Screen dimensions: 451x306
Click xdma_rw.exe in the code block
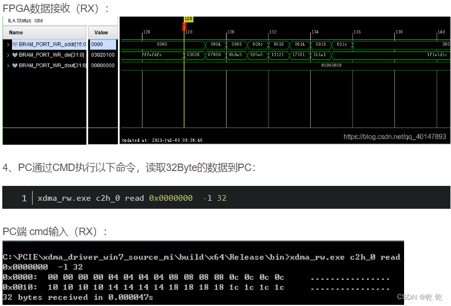[64, 198]
